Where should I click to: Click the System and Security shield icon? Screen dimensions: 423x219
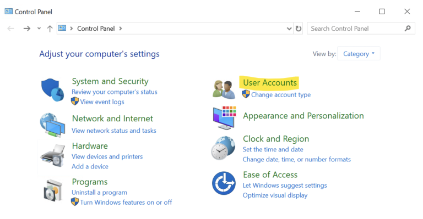click(x=53, y=90)
